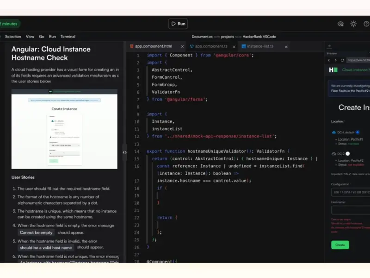
Task: Click the preview back arrow
Action: (x=329, y=60)
